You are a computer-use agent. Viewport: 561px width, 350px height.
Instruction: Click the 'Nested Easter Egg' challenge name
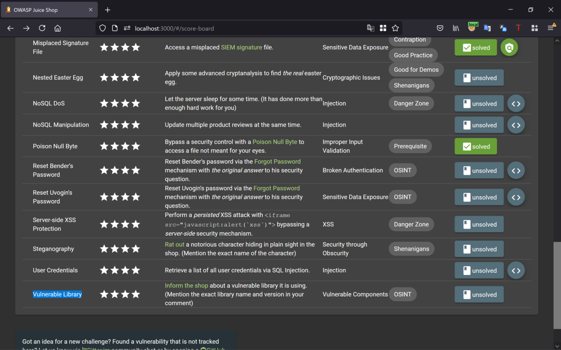(x=58, y=77)
